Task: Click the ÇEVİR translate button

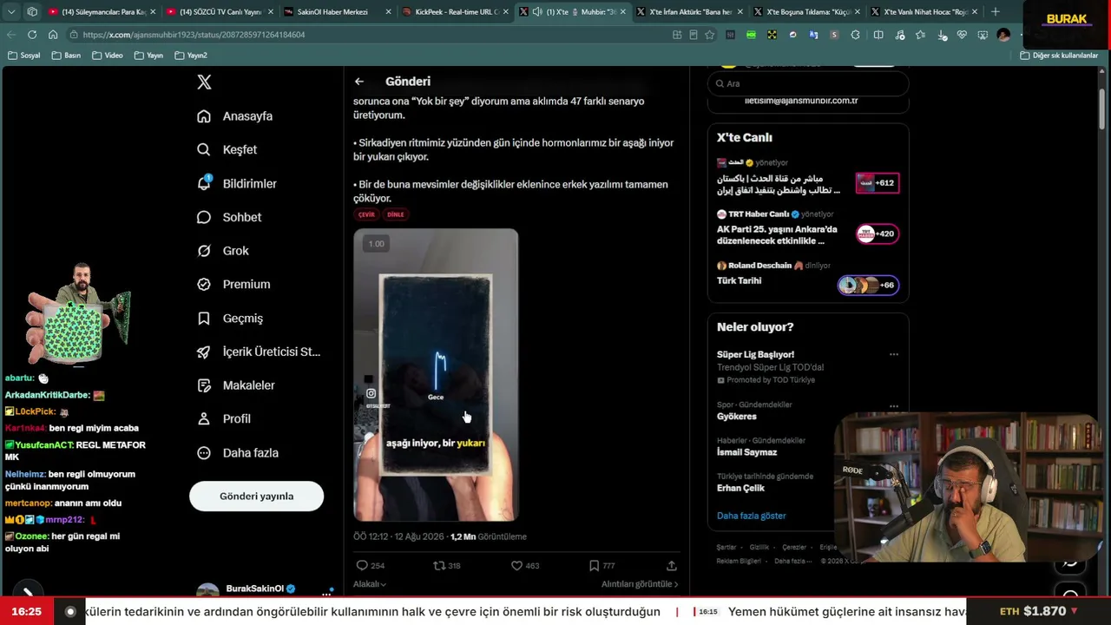Action: point(366,214)
